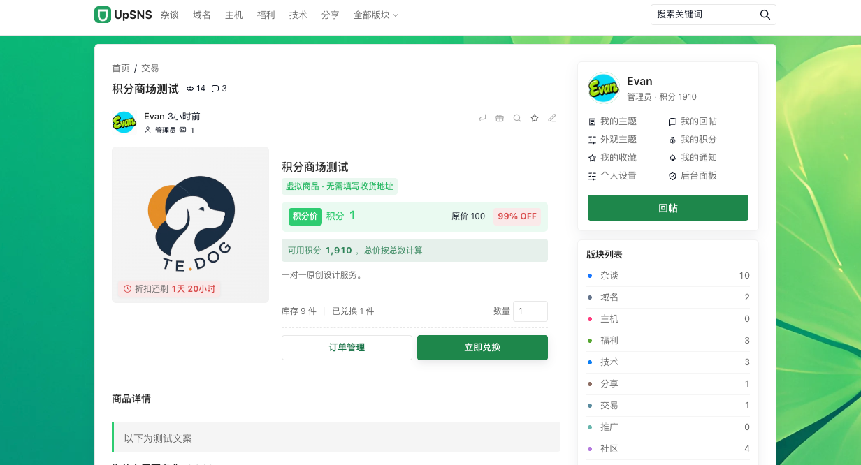Open the 技术 nav menu item
Screen dimensions: 861x465
tap(298, 15)
